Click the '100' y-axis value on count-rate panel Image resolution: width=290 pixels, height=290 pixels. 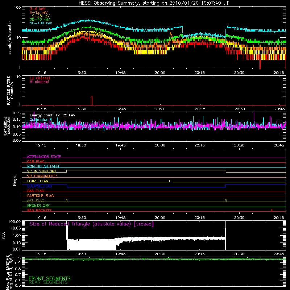pos(17,8)
